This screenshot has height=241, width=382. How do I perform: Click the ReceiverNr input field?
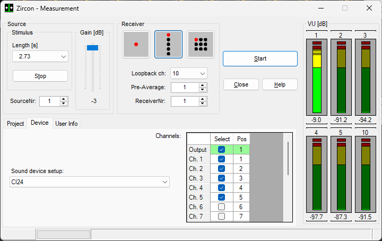pos(185,101)
